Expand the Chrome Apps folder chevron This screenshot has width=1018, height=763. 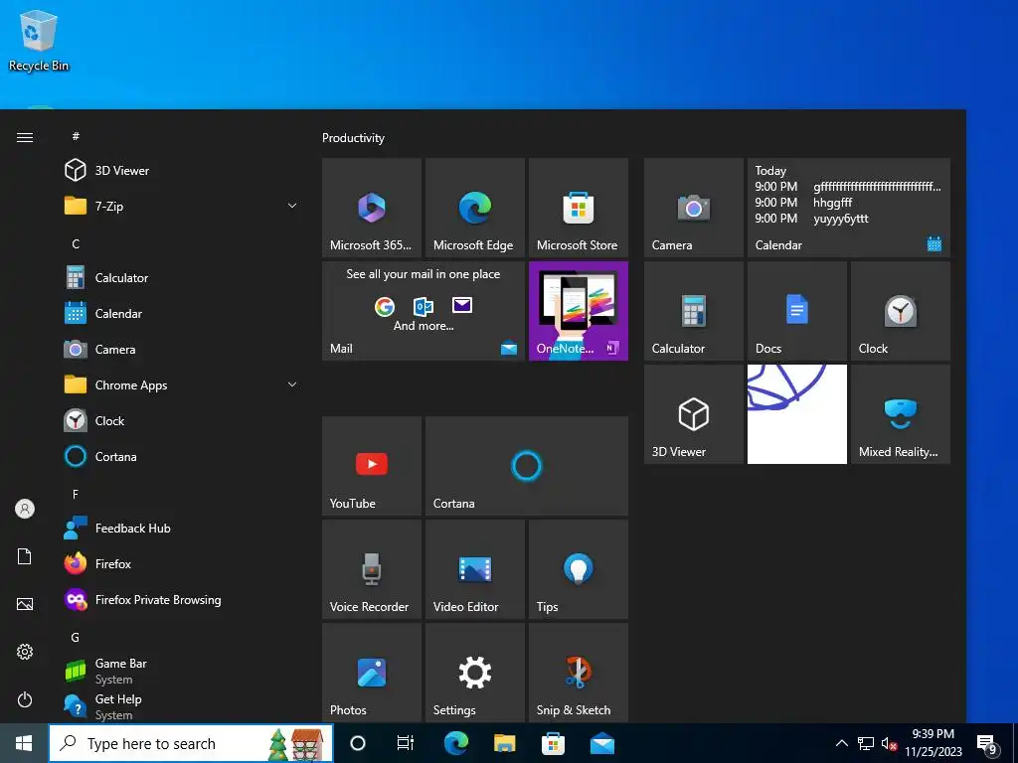292,384
